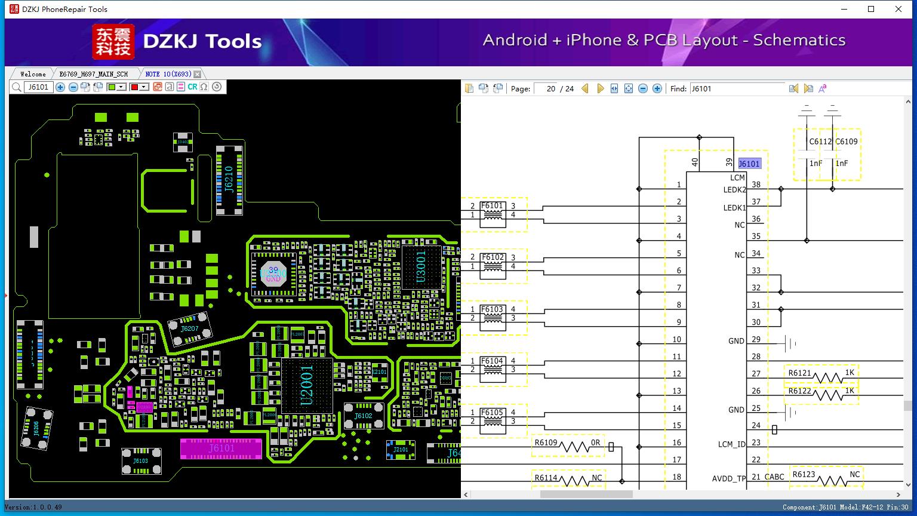Click the circular reset arrow icon in PCB toolbar
Image resolution: width=917 pixels, height=516 pixels.
217,87
